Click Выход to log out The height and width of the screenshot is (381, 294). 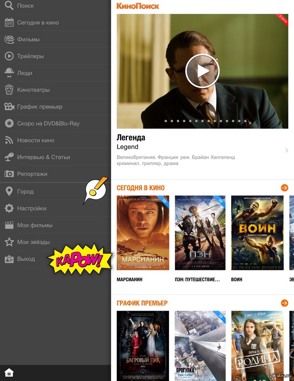26,259
